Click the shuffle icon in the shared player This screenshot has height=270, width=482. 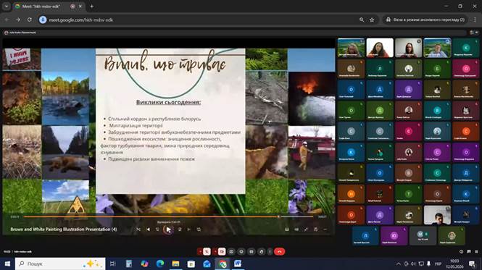click(138, 229)
